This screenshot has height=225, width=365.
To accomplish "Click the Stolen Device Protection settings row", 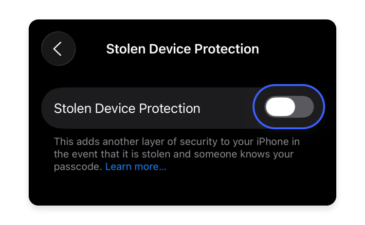I will pos(183,108).
